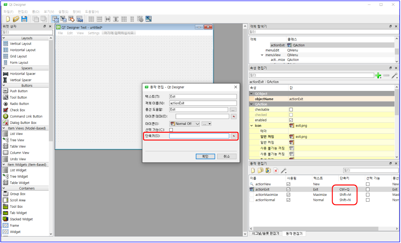
Task: Click the 단축키(S) shortcut input field
Action: click(199, 136)
